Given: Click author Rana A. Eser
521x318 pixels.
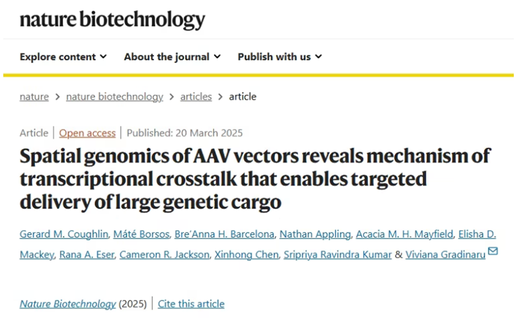Looking at the screenshot, I should click(x=87, y=255).
